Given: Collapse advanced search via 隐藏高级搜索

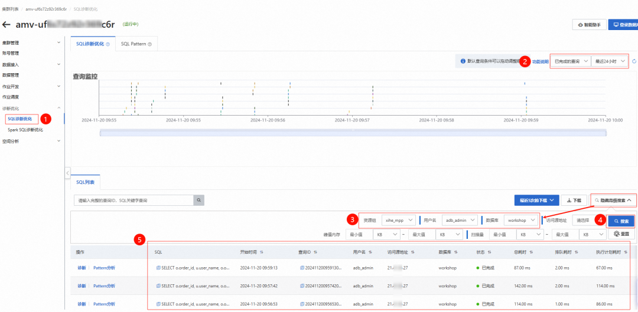Looking at the screenshot, I should (x=613, y=201).
